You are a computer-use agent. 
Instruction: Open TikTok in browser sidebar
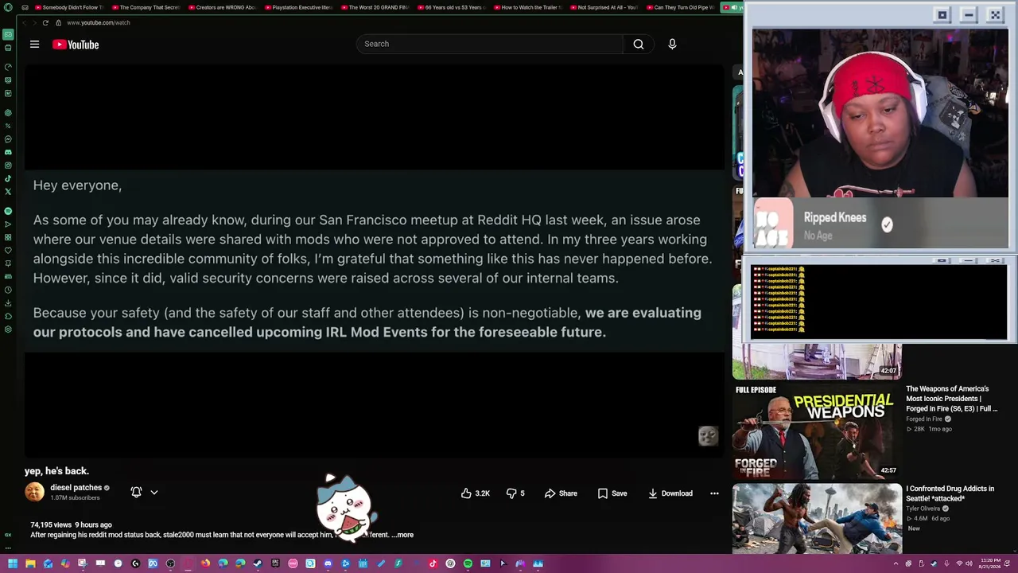8,178
